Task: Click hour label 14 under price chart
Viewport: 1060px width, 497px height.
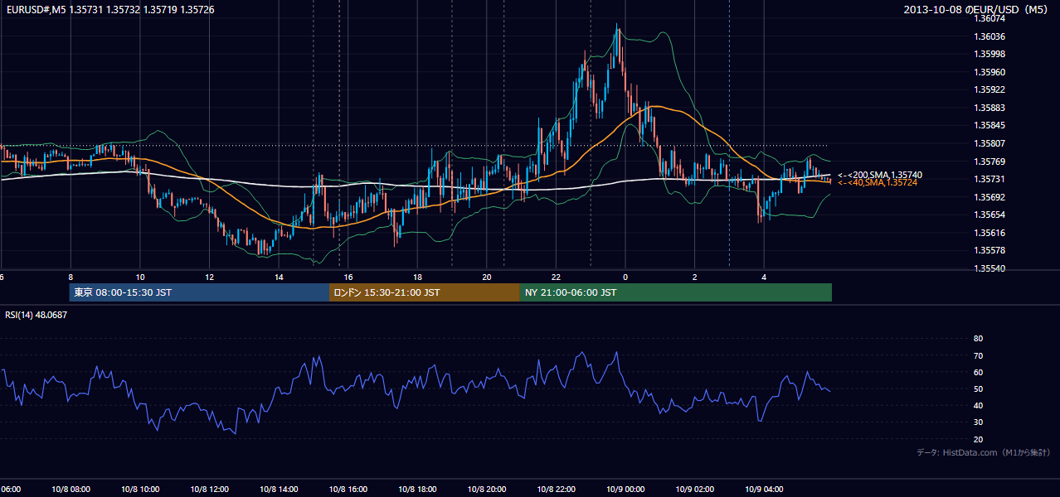Action: (279, 277)
